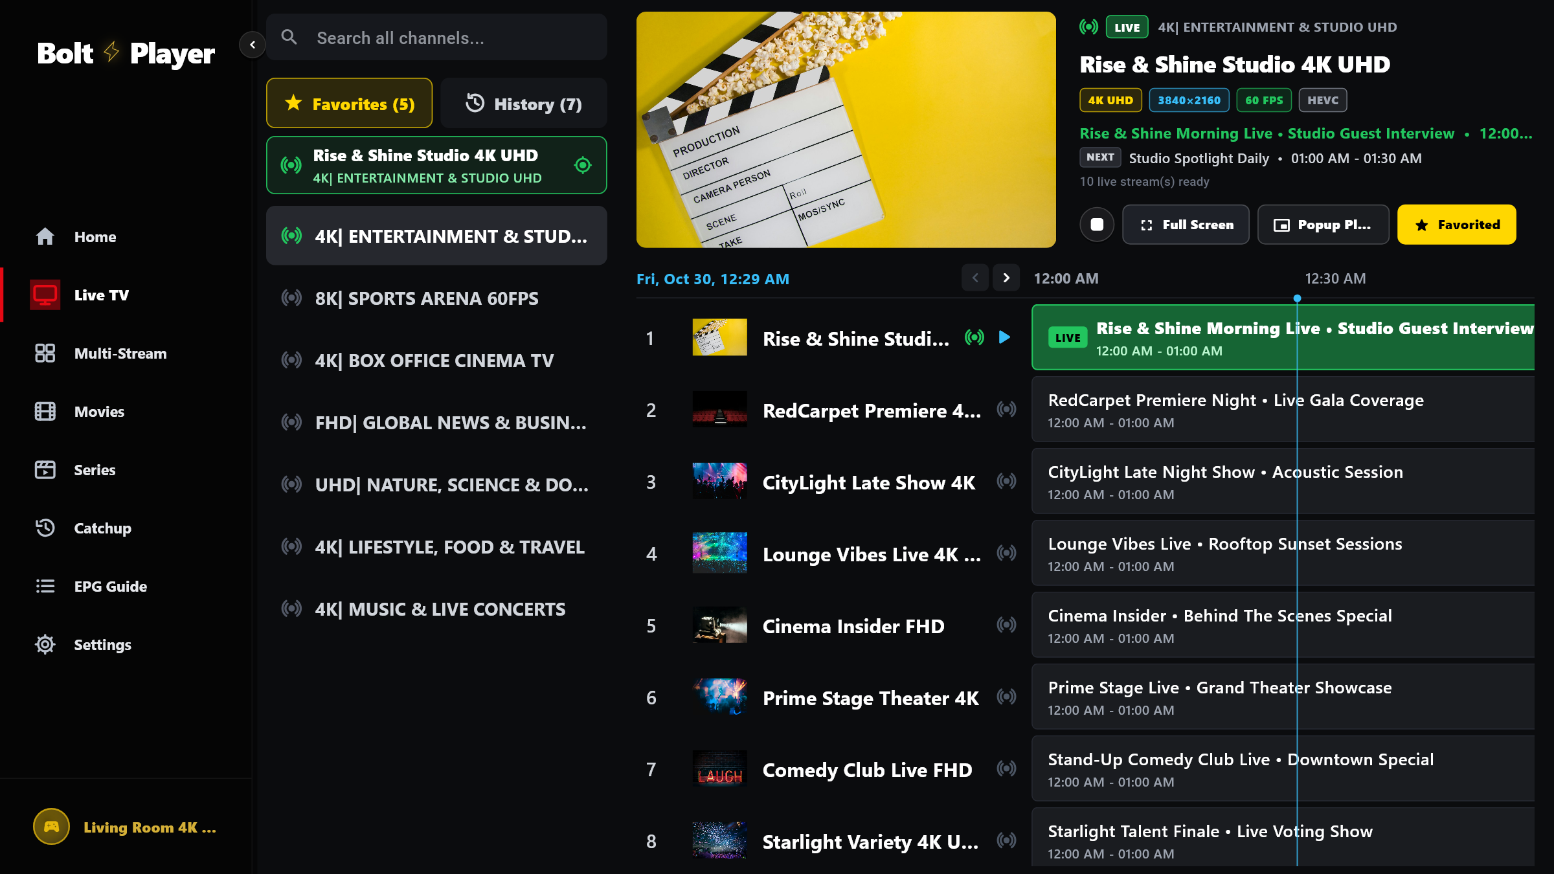Click the Living Room 4K profile avatar
1554x874 pixels.
pos(52,827)
